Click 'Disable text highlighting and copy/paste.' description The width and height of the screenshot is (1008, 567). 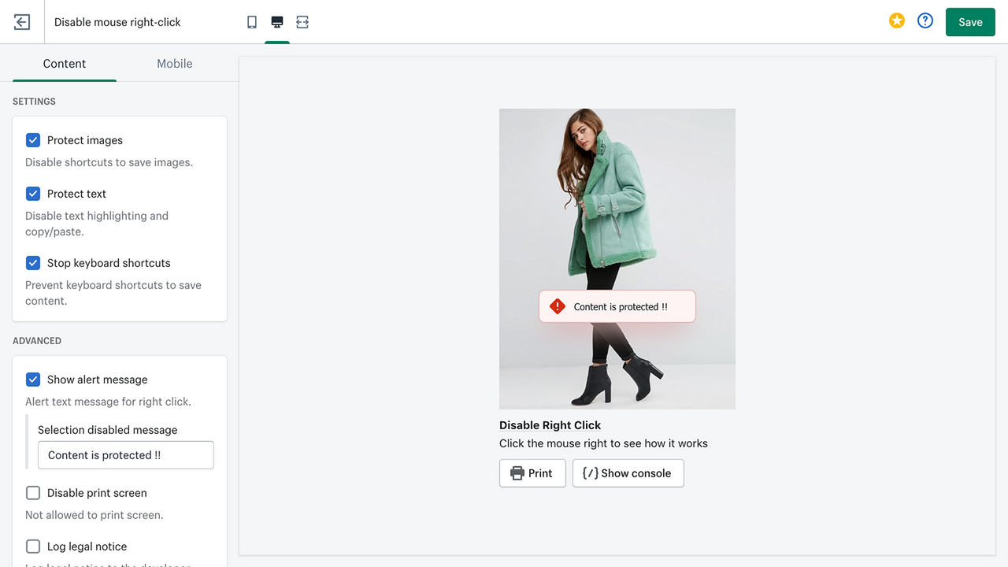97,224
